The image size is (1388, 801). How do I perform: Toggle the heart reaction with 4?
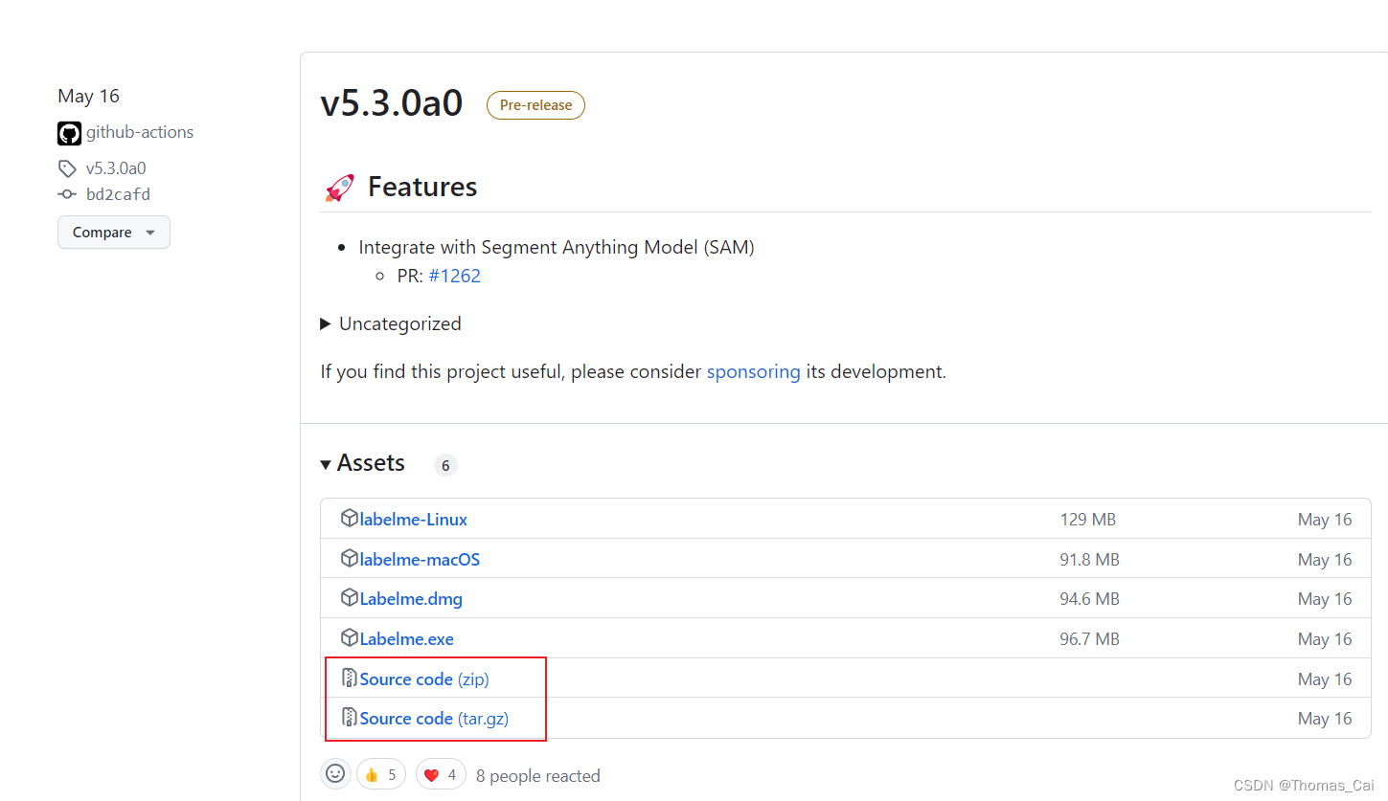coord(442,774)
